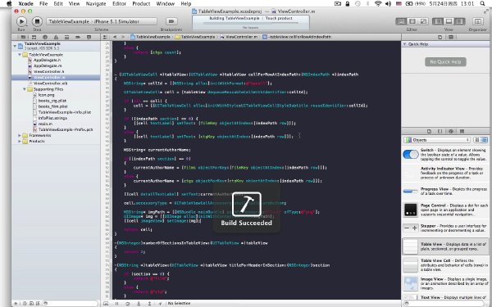This screenshot has width=492, height=307.
Task: Show the Symbol navigator tab icon
Action: click(x=34, y=37)
